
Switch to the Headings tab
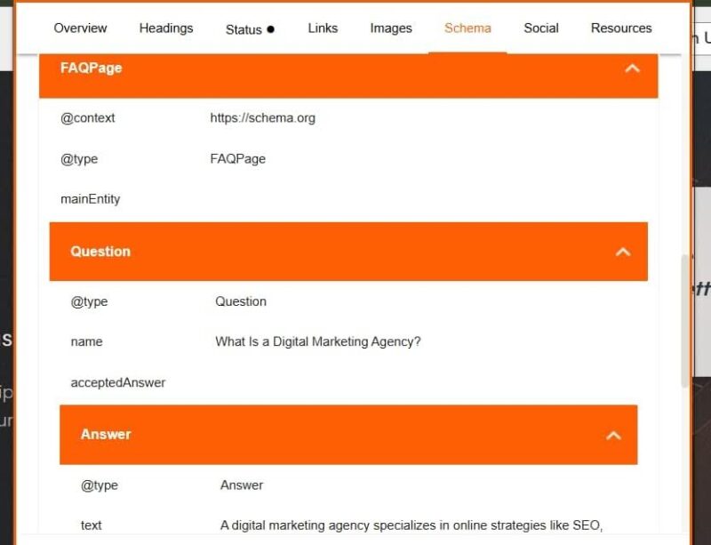[166, 28]
